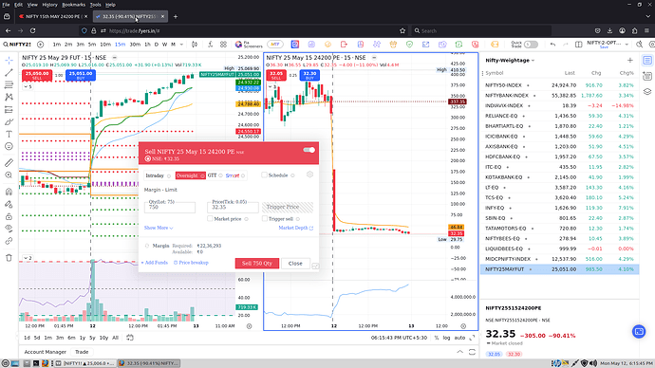Image resolution: width=655 pixels, height=368 pixels.
Task: Expand Show More order options
Action: coord(159,228)
